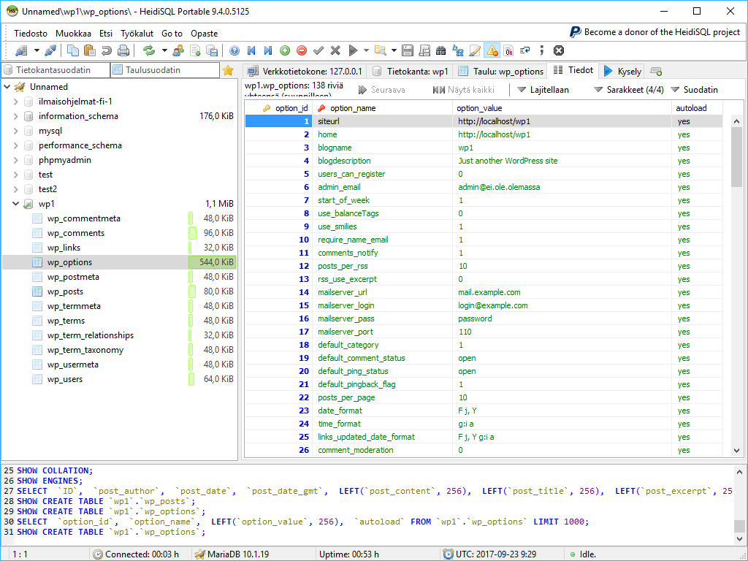Open the Refresh dropdown arrow
This screenshot has height=561, width=748.
click(x=164, y=50)
